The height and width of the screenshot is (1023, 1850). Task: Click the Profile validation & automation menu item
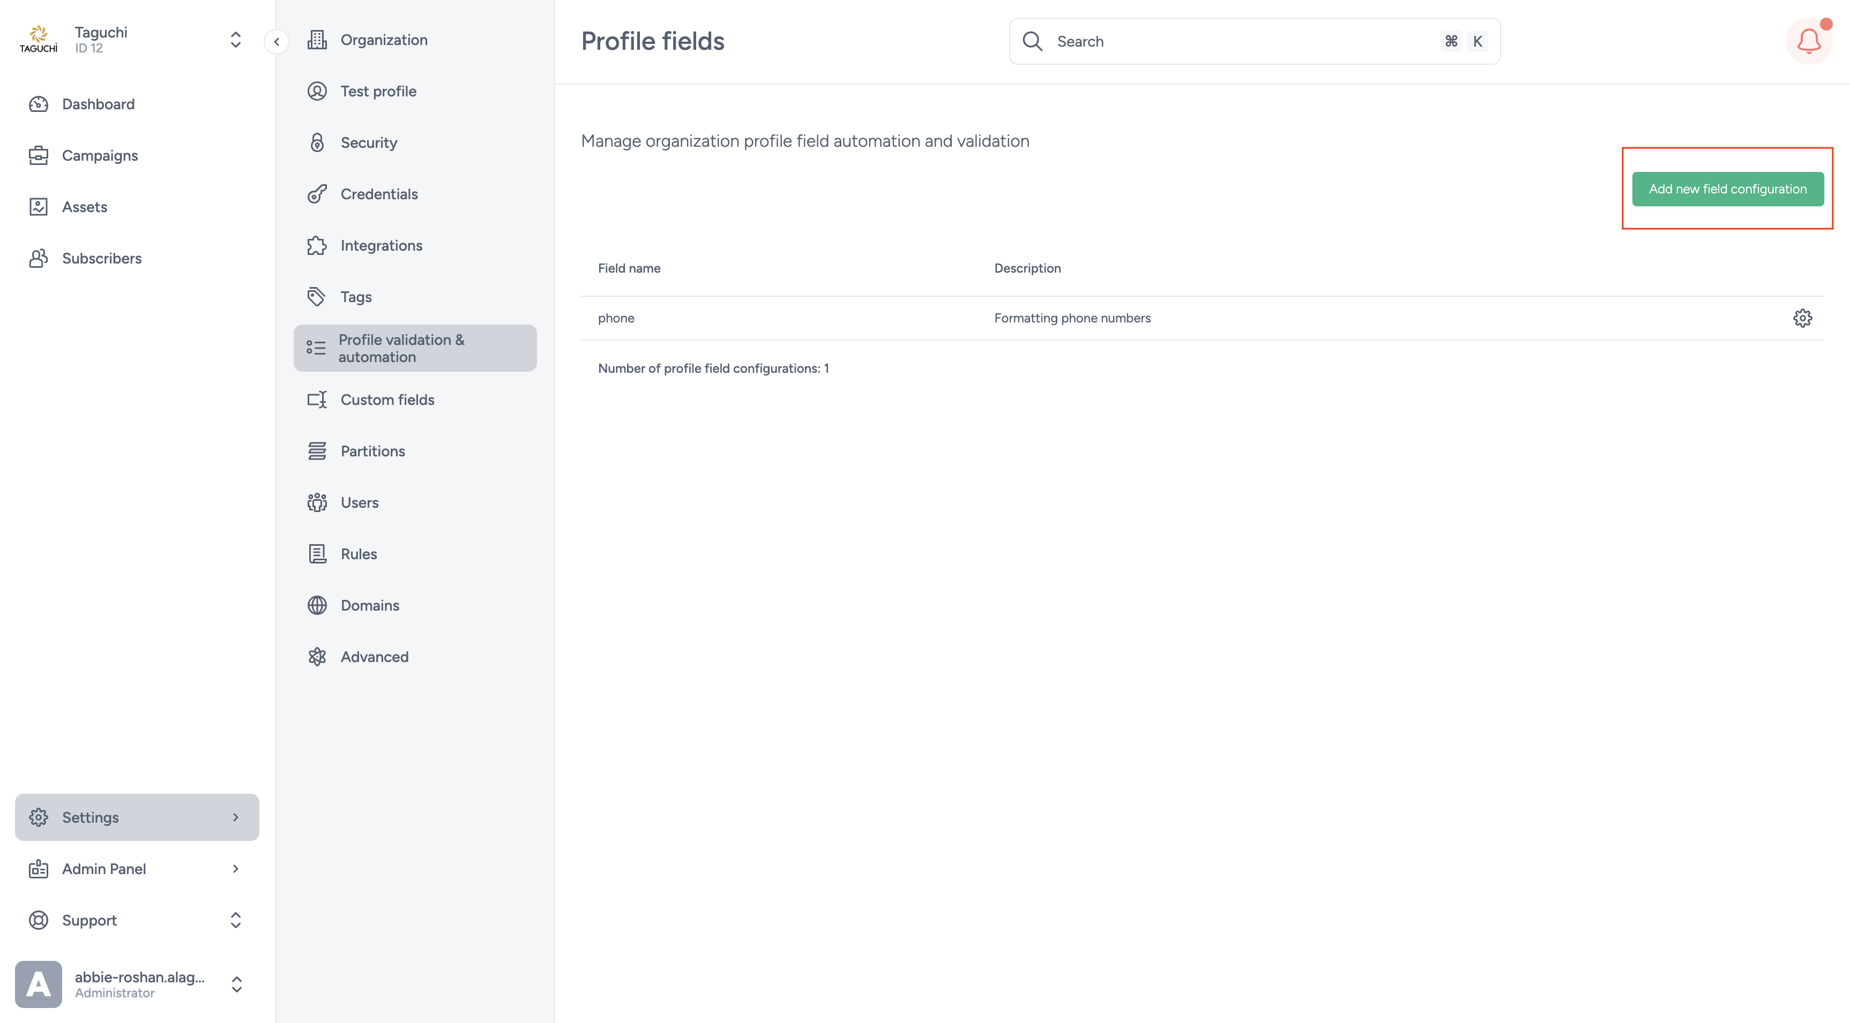click(415, 348)
